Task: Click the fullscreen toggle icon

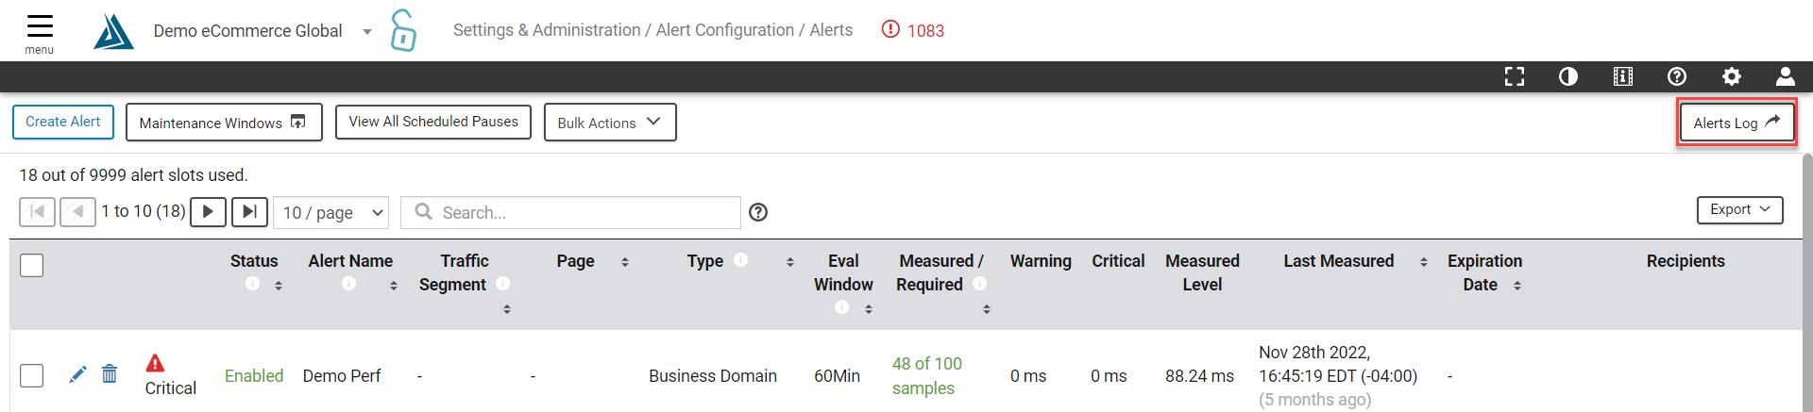Action: 1515,76
